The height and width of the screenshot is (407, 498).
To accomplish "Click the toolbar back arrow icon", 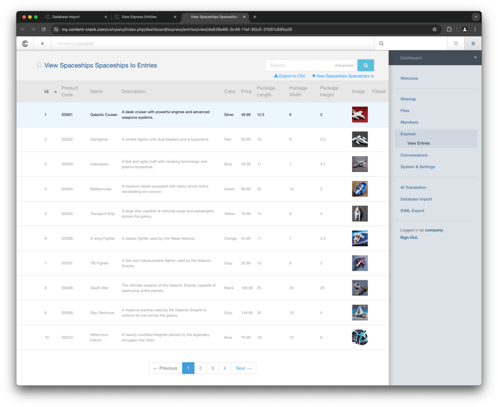I will coord(42,43).
